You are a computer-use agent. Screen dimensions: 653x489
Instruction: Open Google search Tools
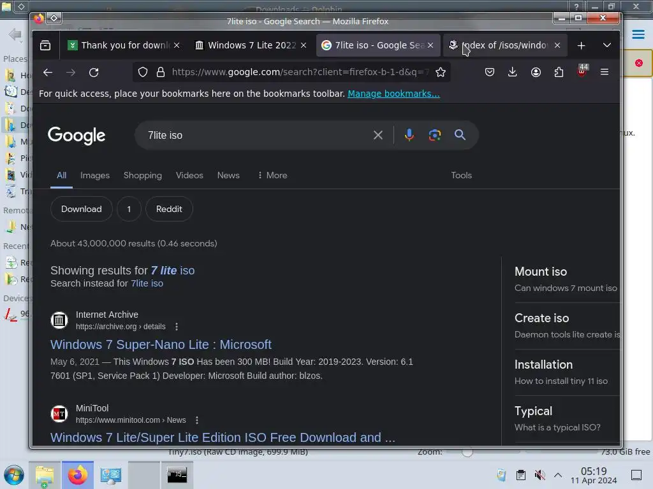pos(462,176)
